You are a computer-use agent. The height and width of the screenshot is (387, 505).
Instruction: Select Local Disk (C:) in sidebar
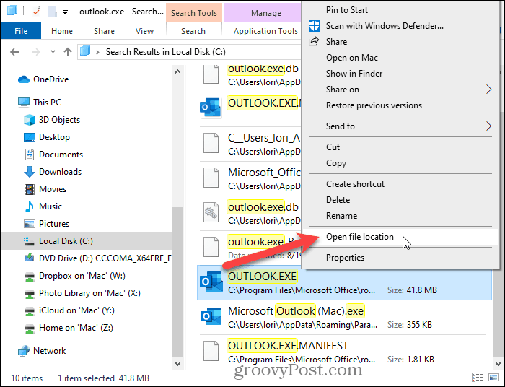pyautogui.click(x=87, y=241)
